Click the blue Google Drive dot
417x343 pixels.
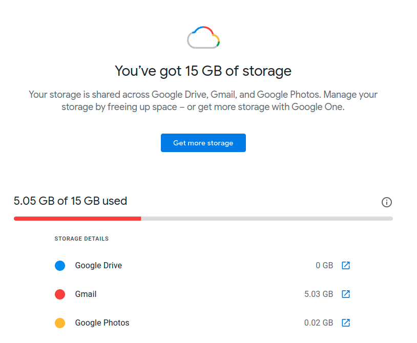point(60,265)
